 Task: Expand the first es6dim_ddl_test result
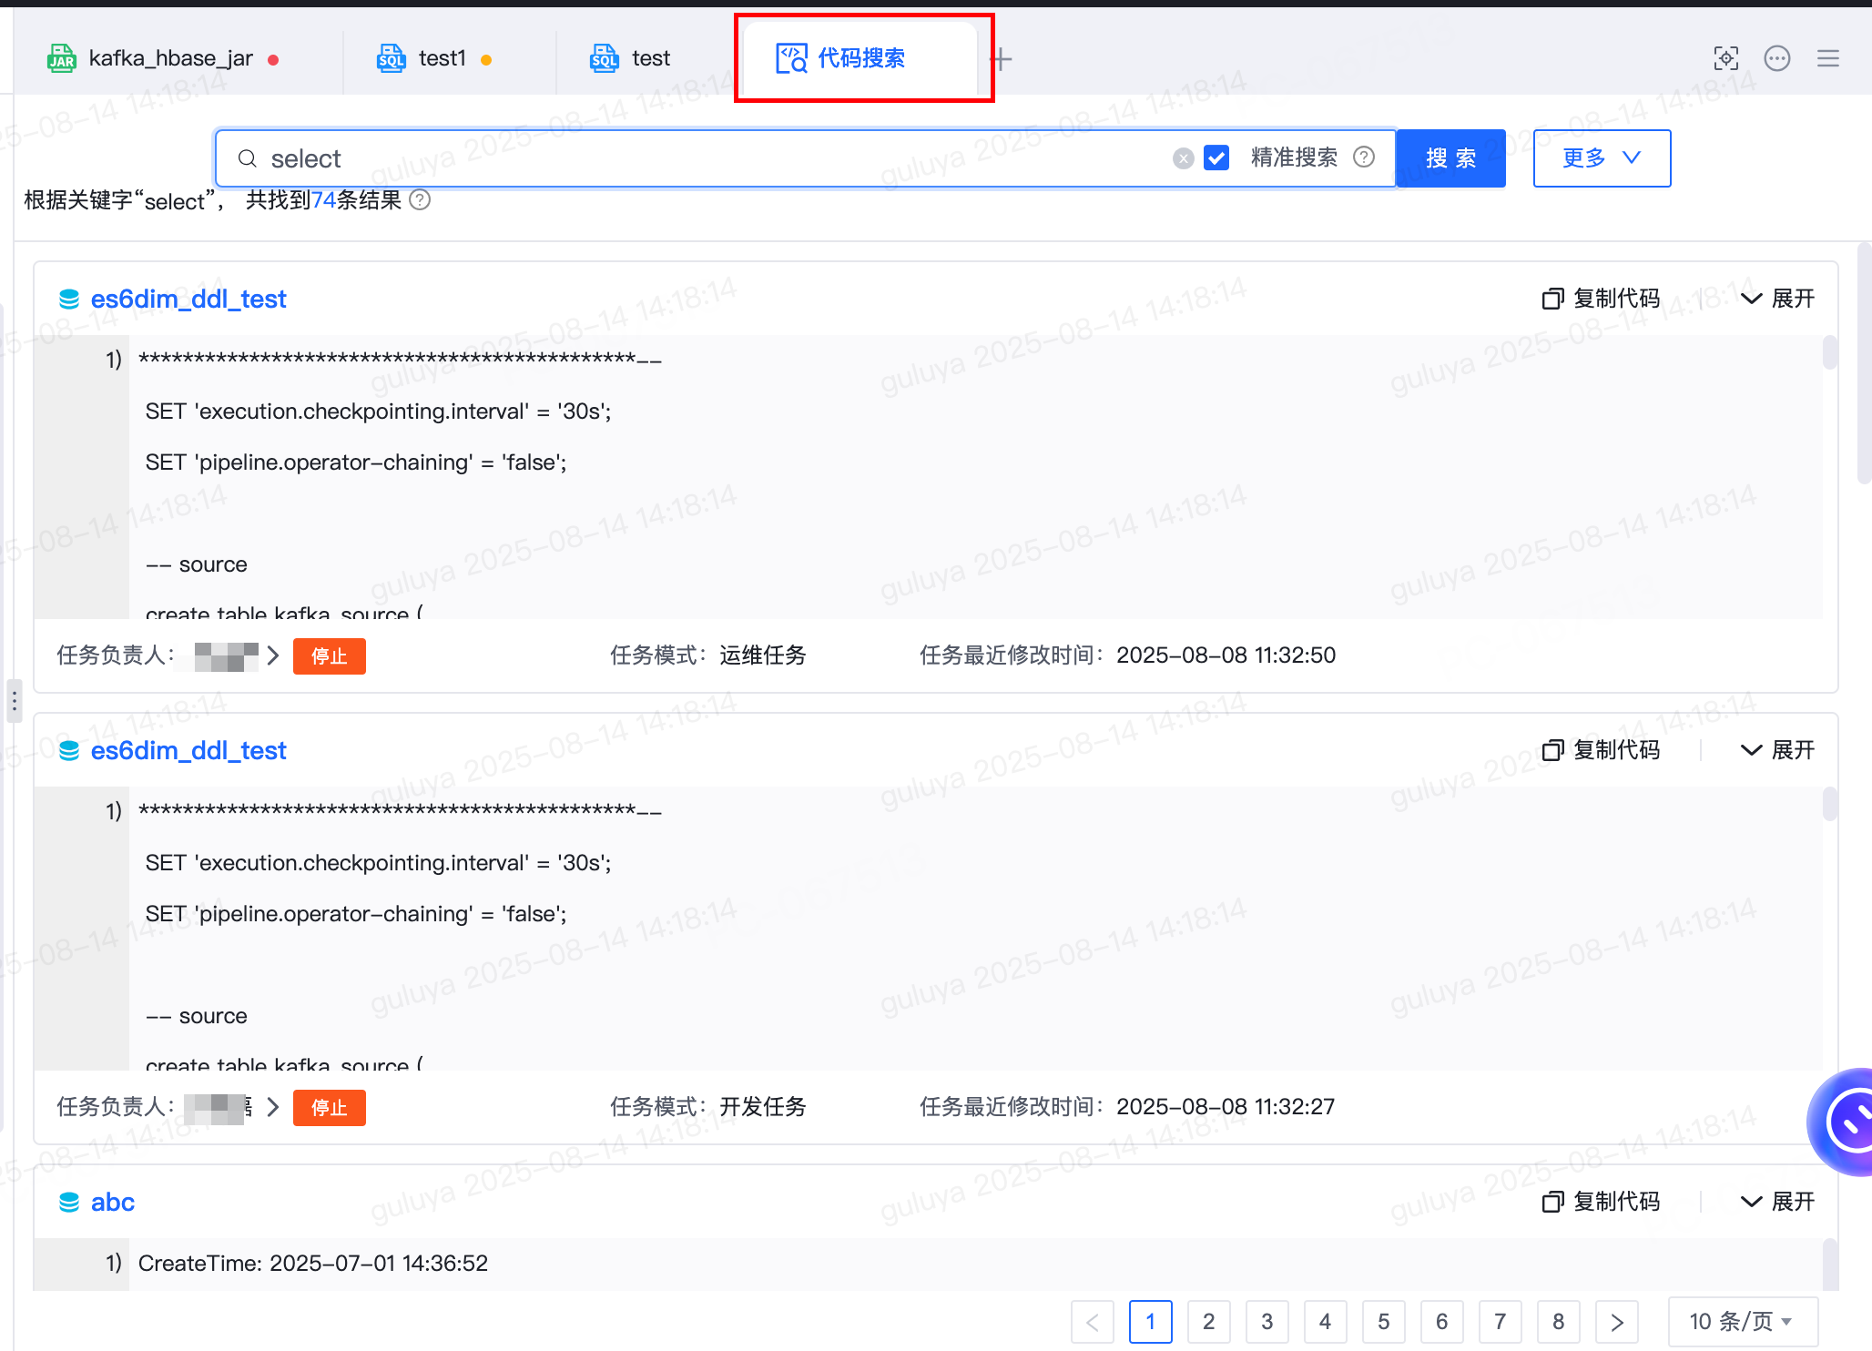pos(1778,299)
